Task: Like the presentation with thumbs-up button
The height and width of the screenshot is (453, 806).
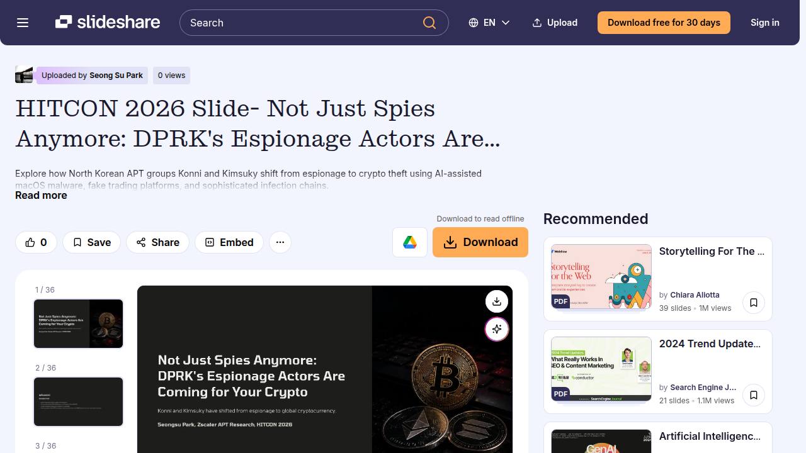Action: click(36, 242)
